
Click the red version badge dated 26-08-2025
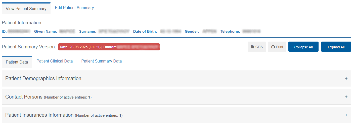109,47
